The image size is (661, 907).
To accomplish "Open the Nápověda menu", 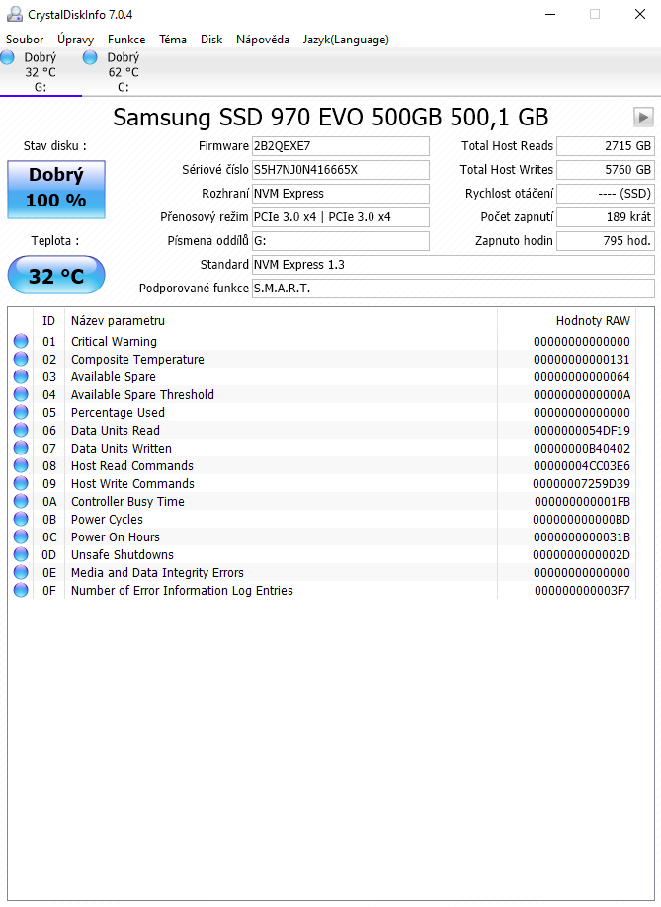I will click(263, 40).
